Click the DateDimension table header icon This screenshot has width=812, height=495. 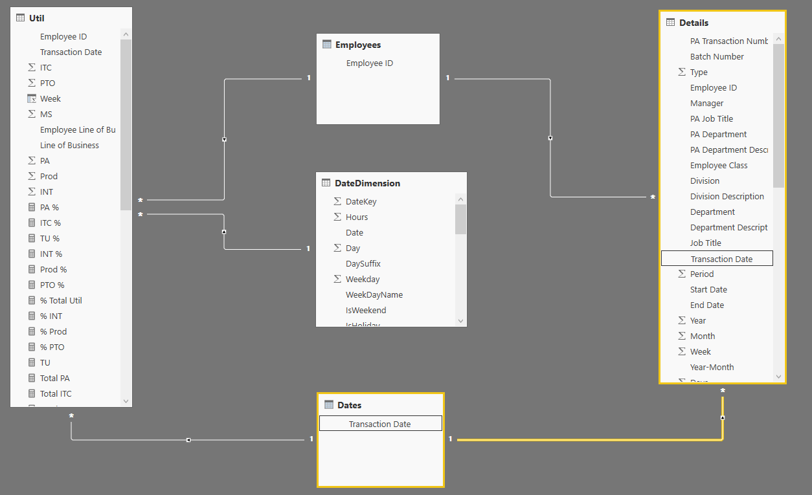(326, 183)
